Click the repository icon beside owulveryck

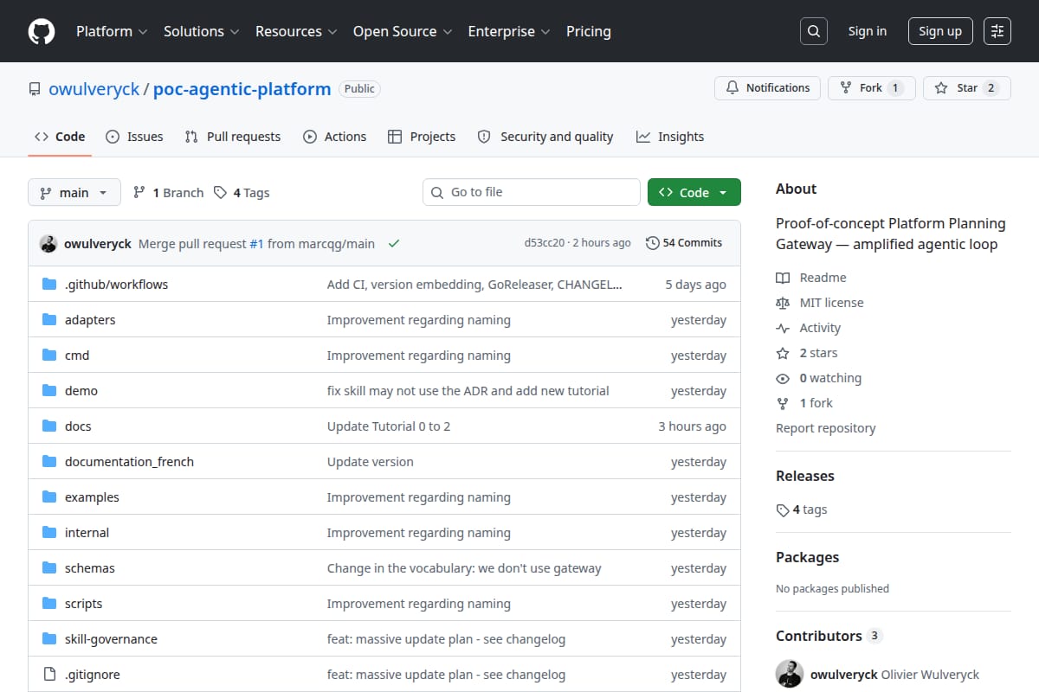pos(35,89)
